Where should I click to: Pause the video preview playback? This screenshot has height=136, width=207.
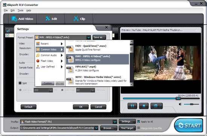pos(132,106)
